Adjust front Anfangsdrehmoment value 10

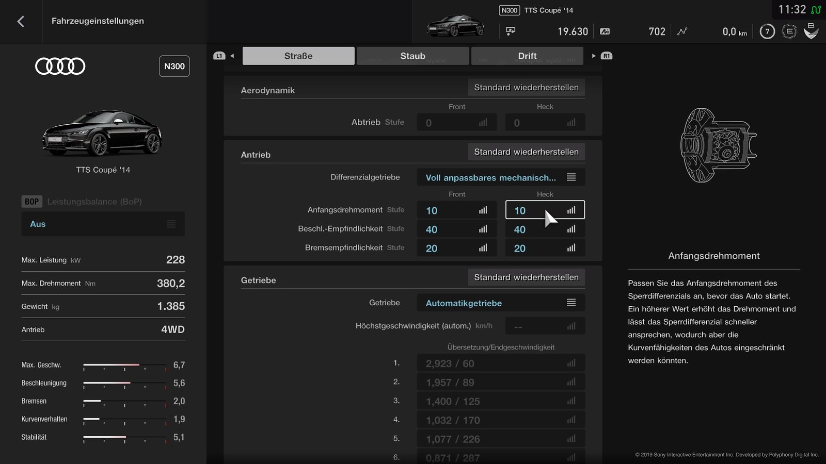457,210
